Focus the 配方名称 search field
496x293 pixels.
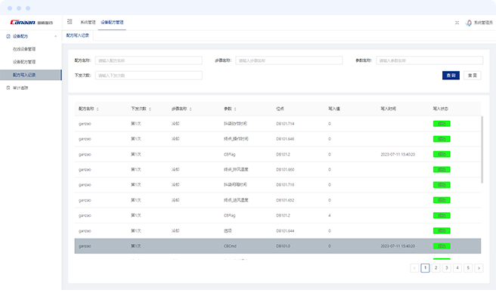(x=149, y=60)
